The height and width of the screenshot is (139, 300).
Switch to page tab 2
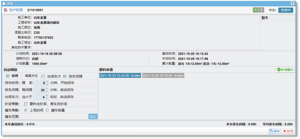(261, 10)
